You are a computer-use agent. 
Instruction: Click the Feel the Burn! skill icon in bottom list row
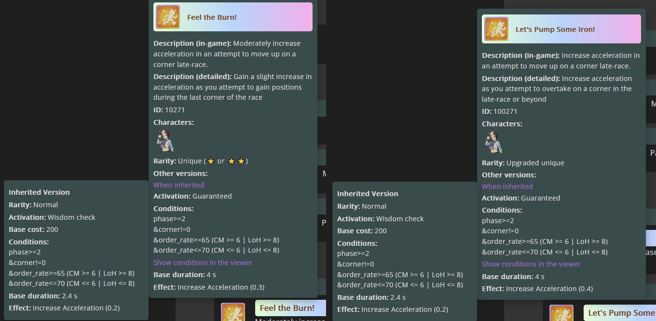(233, 312)
